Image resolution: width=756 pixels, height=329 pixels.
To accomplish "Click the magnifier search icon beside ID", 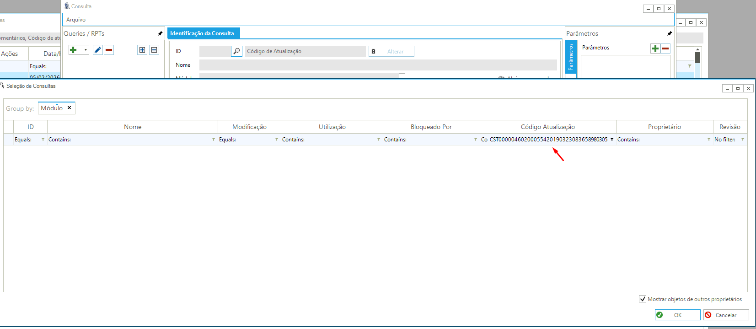I will point(236,51).
